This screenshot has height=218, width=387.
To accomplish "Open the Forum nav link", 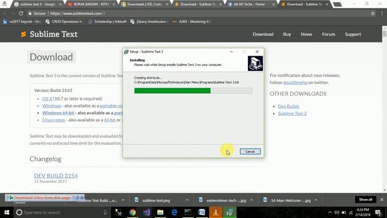I will point(328,35).
